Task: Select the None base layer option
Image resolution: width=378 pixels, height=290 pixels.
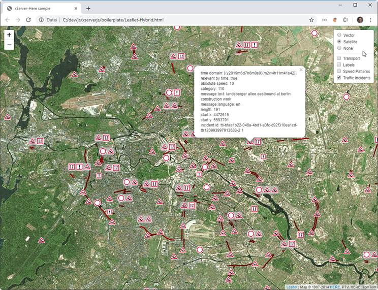Action: point(339,48)
